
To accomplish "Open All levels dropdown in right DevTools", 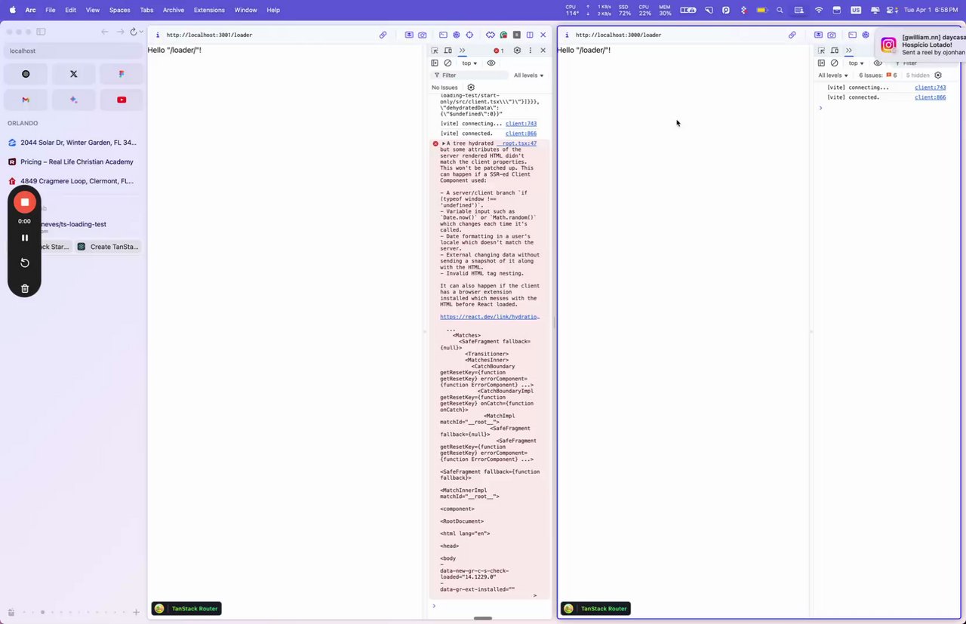I will pyautogui.click(x=833, y=75).
